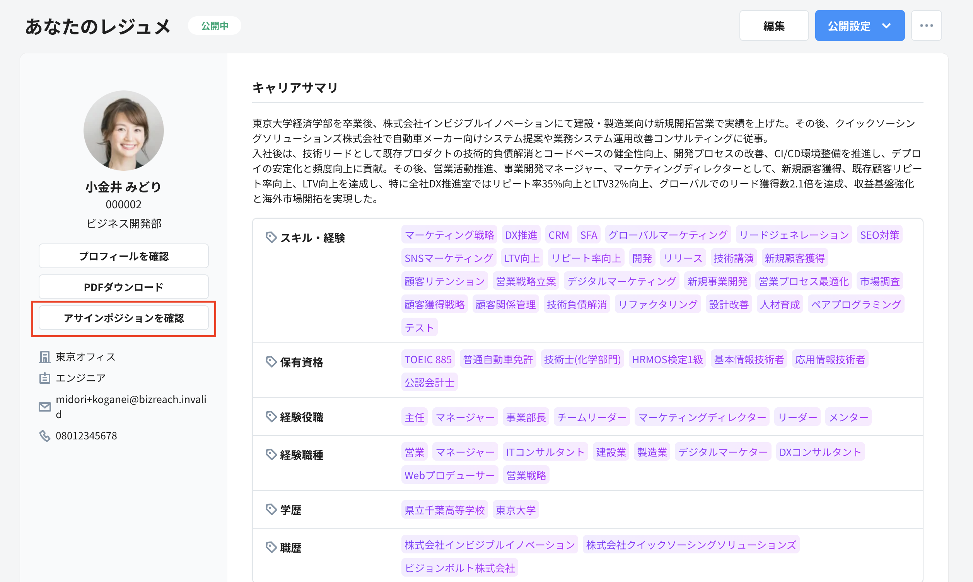The image size is (973, 582).
Task: Click the chevron arrow on 公開設定
Action: [886, 26]
